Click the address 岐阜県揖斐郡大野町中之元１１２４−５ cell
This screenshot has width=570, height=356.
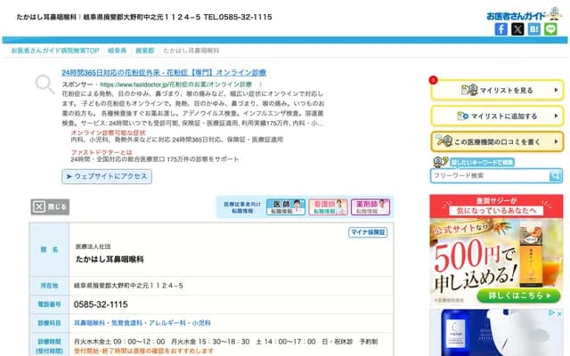coord(128,286)
